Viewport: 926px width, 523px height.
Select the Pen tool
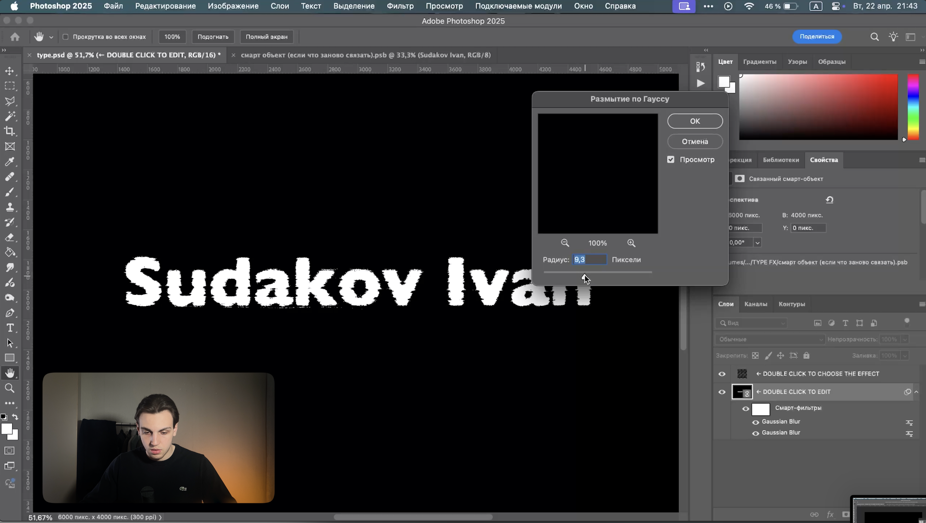(10, 313)
